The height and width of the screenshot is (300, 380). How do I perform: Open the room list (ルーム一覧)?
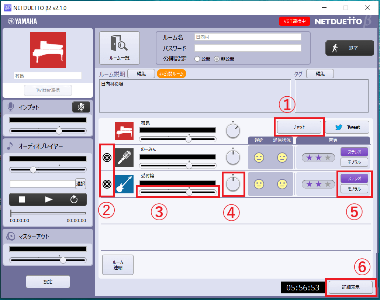[x=120, y=48]
